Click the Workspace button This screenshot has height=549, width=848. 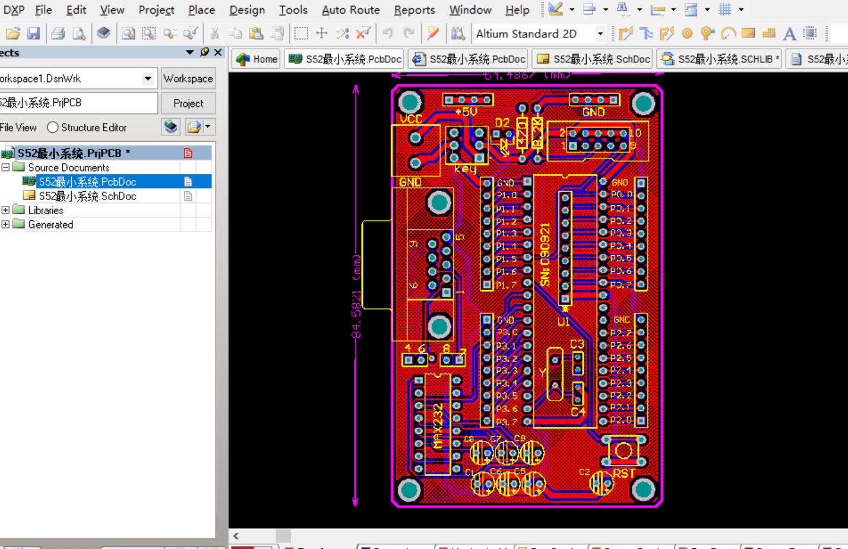[x=188, y=78]
